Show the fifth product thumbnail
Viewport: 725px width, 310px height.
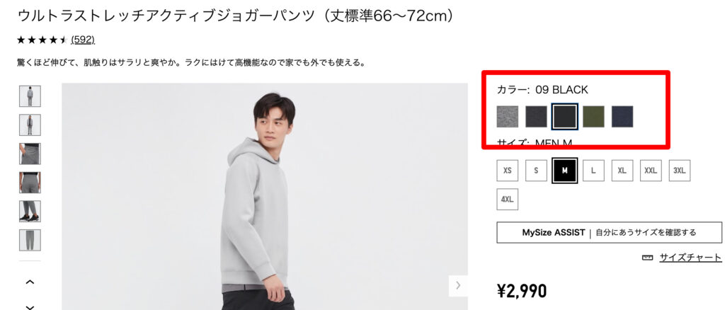pyautogui.click(x=30, y=211)
